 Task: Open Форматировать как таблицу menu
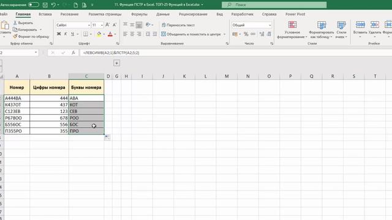pos(321,30)
